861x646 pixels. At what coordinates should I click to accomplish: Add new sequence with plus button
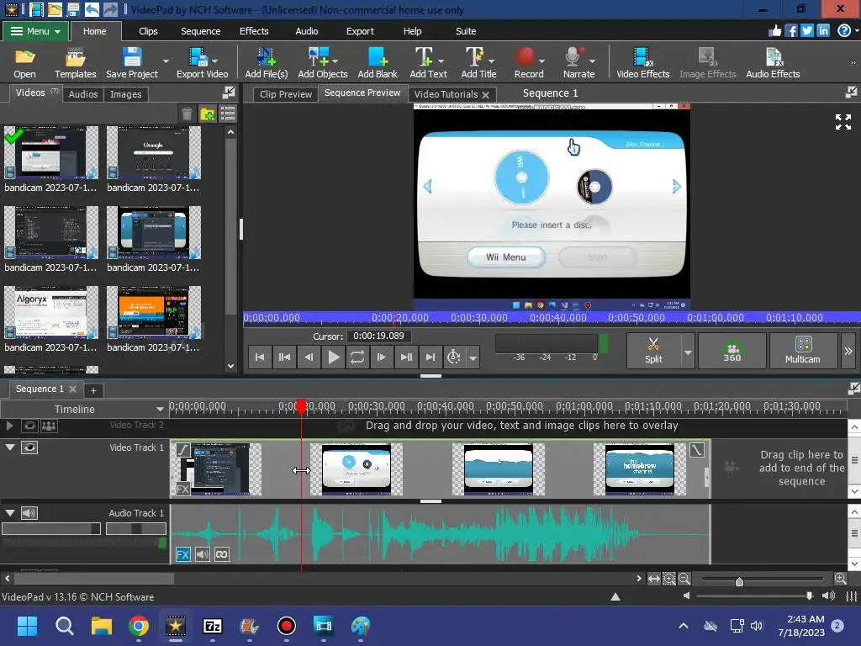(x=93, y=390)
